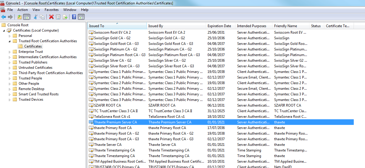365x168 pixels.
Task: Click the Back arrow toolbar button
Action: (x=4, y=17)
